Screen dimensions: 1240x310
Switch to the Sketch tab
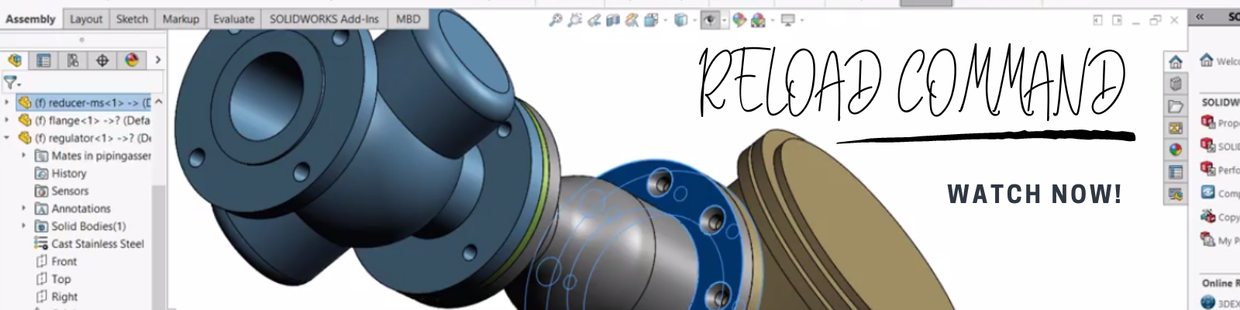tap(132, 19)
